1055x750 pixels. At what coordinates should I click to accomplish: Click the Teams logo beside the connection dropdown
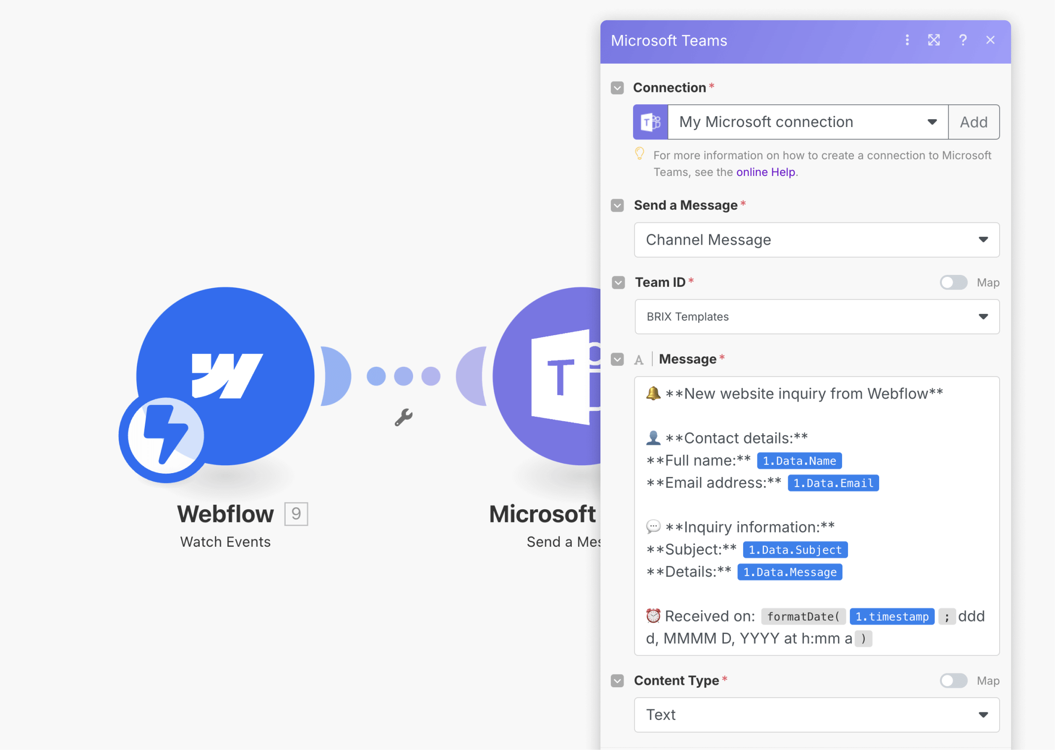click(650, 122)
